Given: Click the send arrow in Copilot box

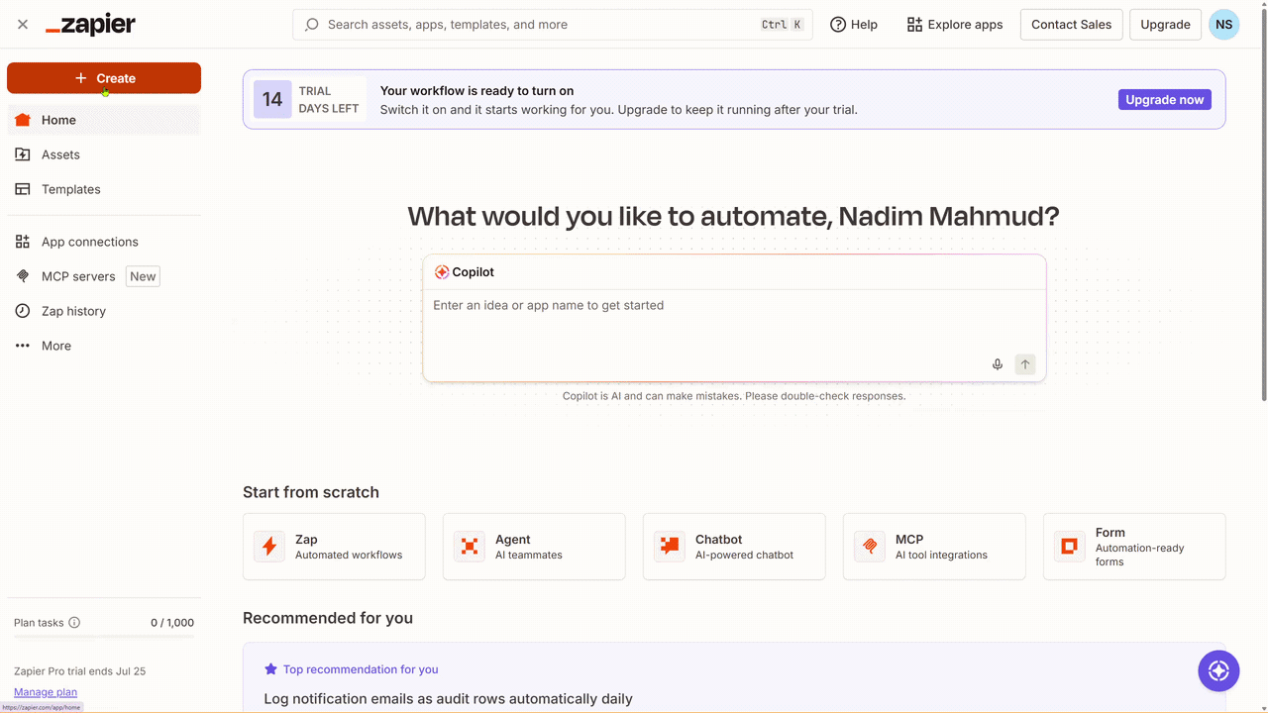Looking at the screenshot, I should pos(1025,364).
